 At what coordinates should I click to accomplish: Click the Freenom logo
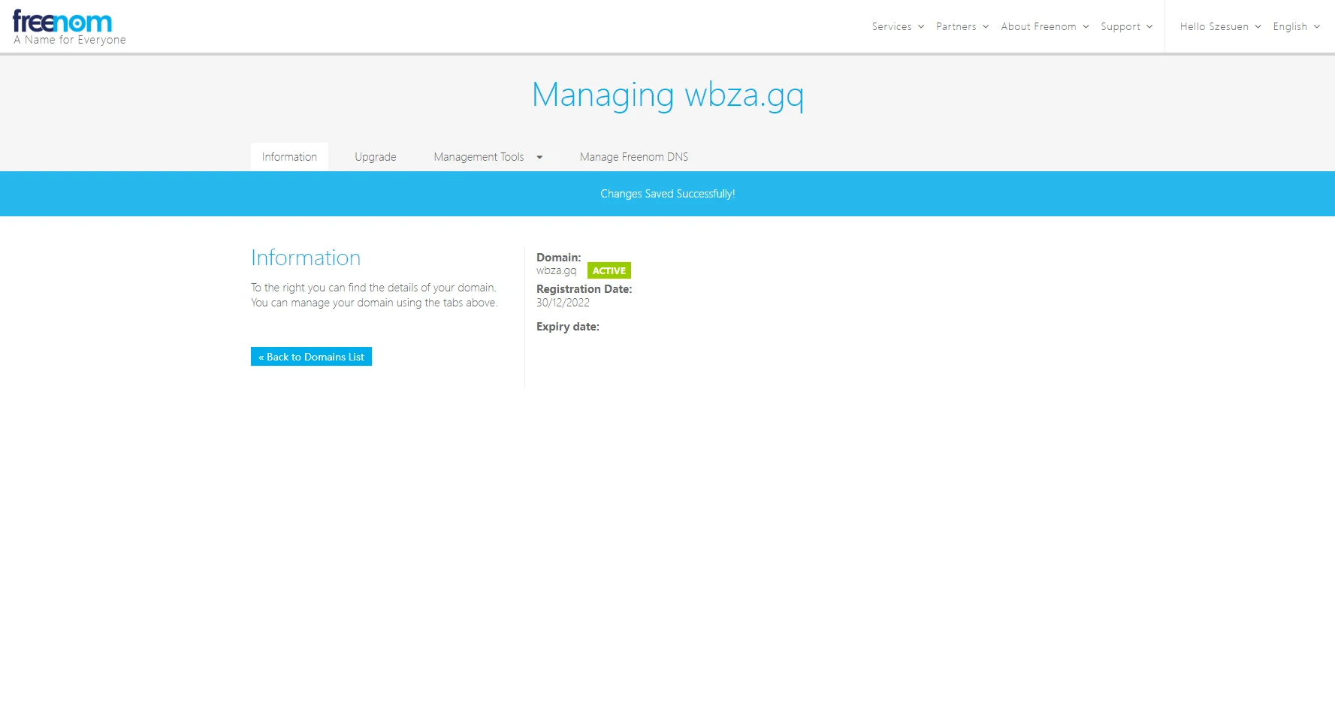point(63,23)
